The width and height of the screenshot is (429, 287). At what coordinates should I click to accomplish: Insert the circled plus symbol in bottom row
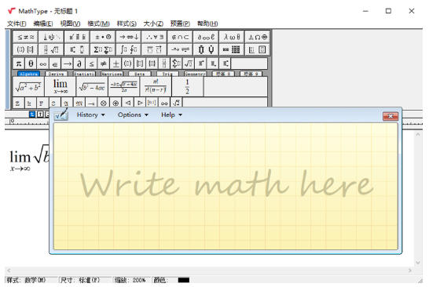[x=115, y=104]
